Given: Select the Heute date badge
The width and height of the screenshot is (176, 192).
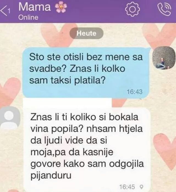Looking at the screenshot, I should coord(87,33).
